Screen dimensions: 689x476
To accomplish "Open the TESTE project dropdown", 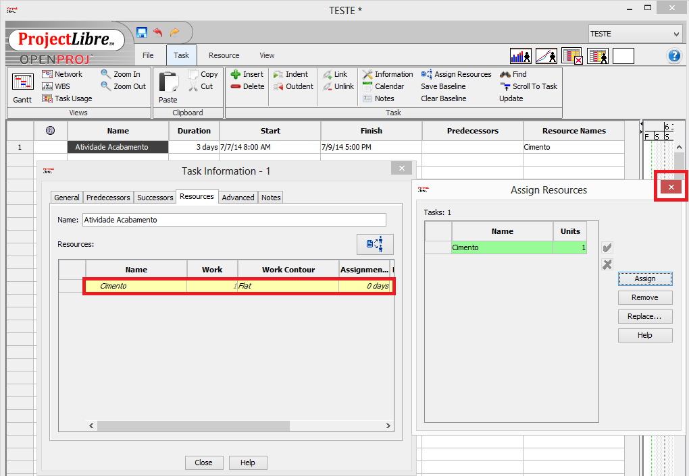I will click(676, 33).
